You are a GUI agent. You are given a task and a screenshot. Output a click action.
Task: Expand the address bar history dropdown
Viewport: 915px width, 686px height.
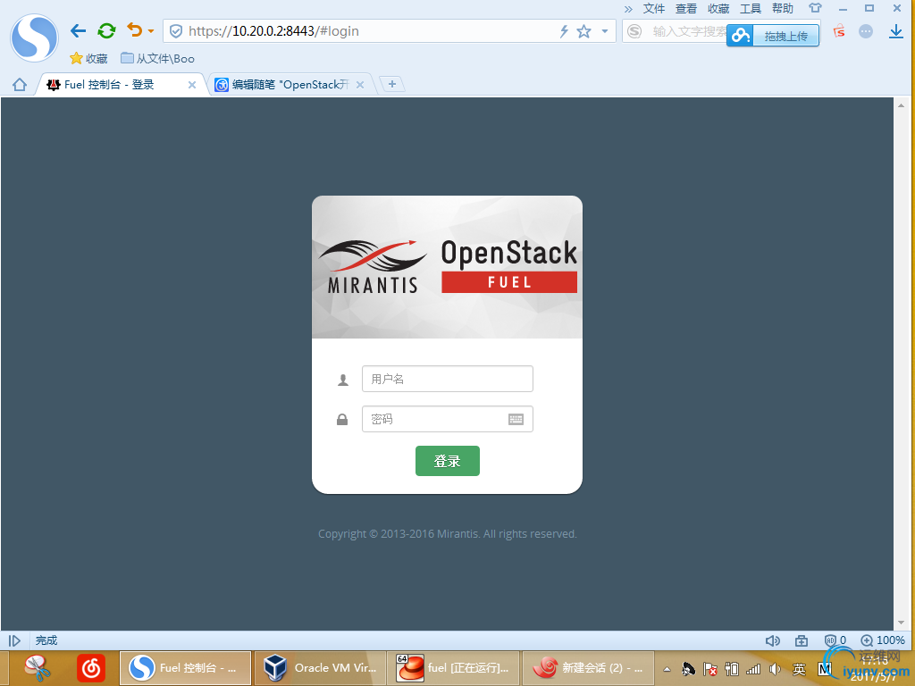pos(605,31)
